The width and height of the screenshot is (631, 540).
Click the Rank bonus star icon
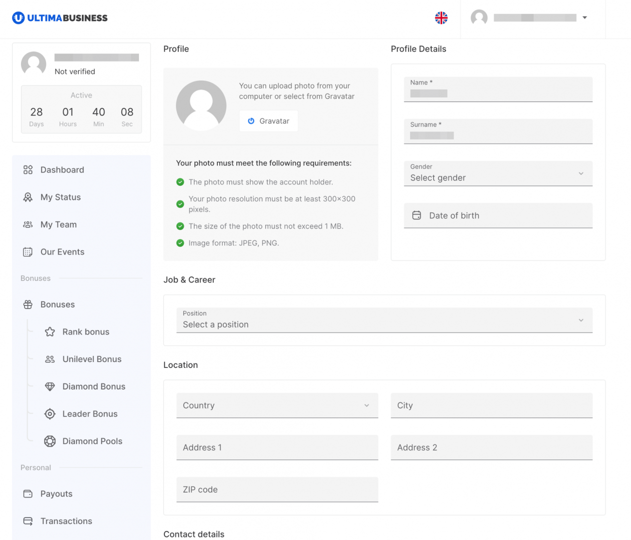(50, 332)
